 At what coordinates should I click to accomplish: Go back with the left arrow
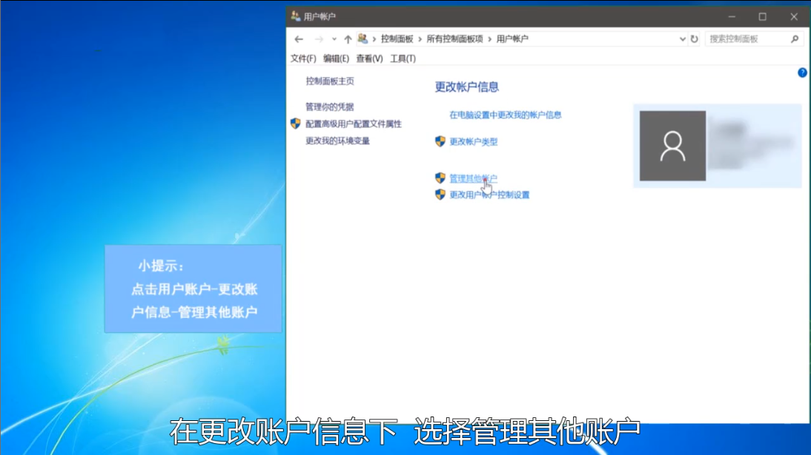coord(299,38)
